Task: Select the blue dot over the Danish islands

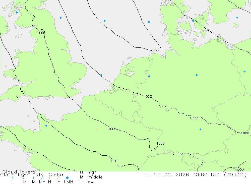Action: (x=193, y=21)
